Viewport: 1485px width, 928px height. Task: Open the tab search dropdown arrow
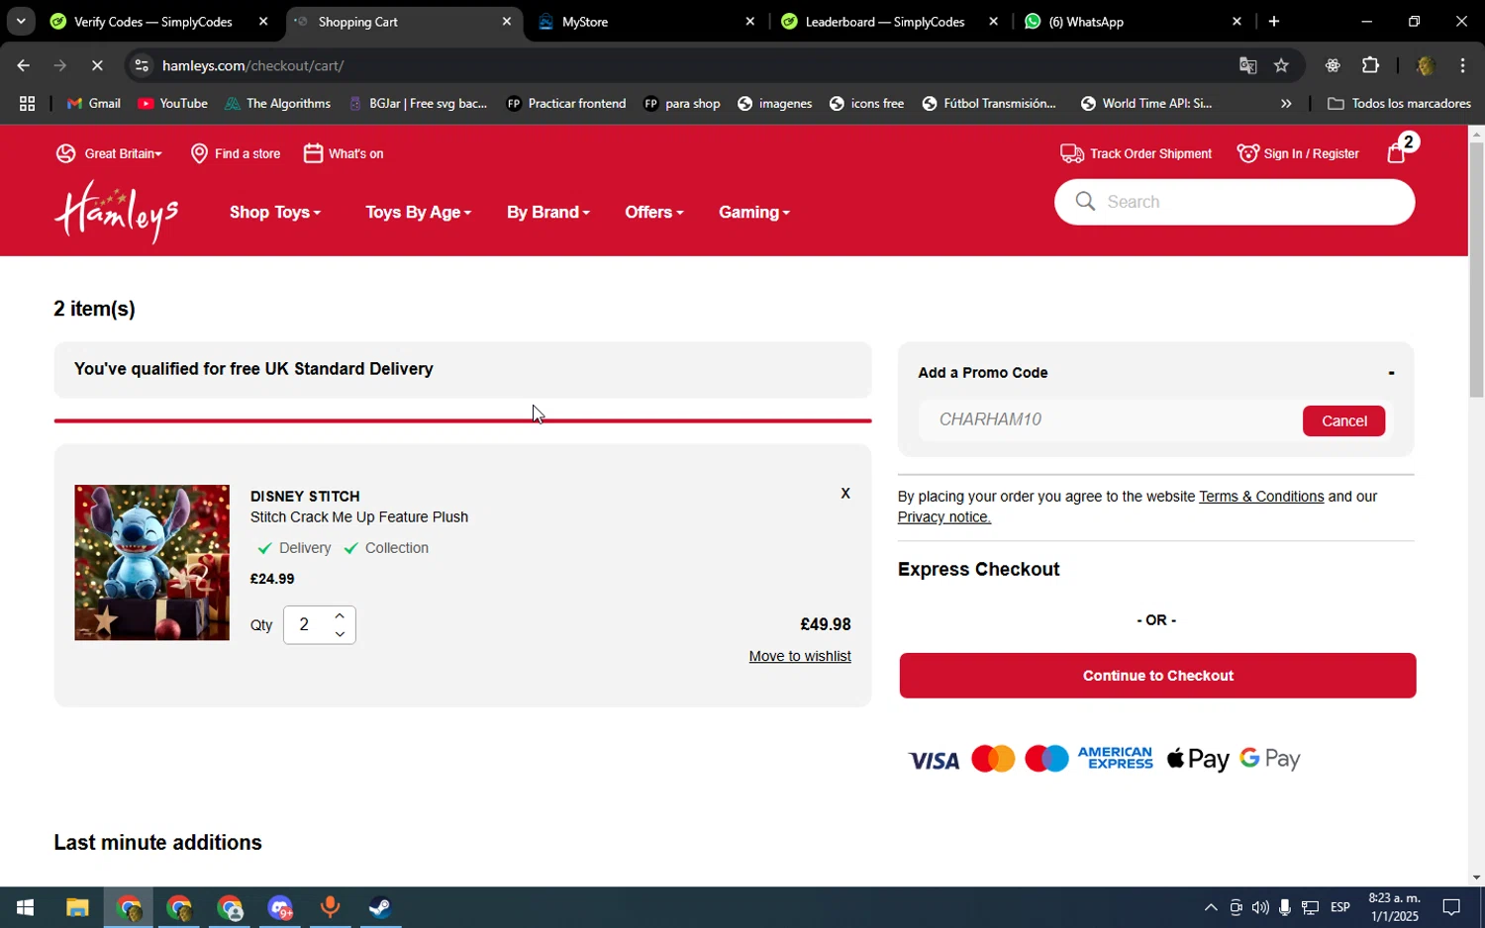coord(21,21)
